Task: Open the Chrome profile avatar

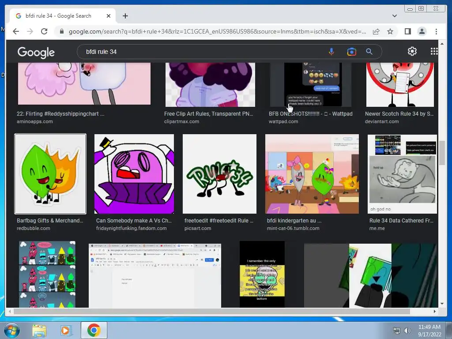Action: coord(422,31)
